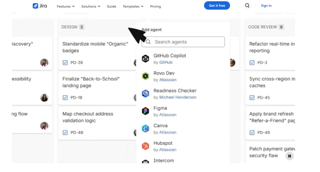Click the task type icon for PD-3

[x=252, y=63]
